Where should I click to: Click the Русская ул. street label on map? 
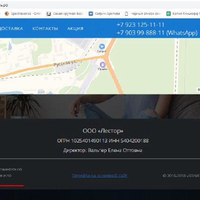point(65,63)
